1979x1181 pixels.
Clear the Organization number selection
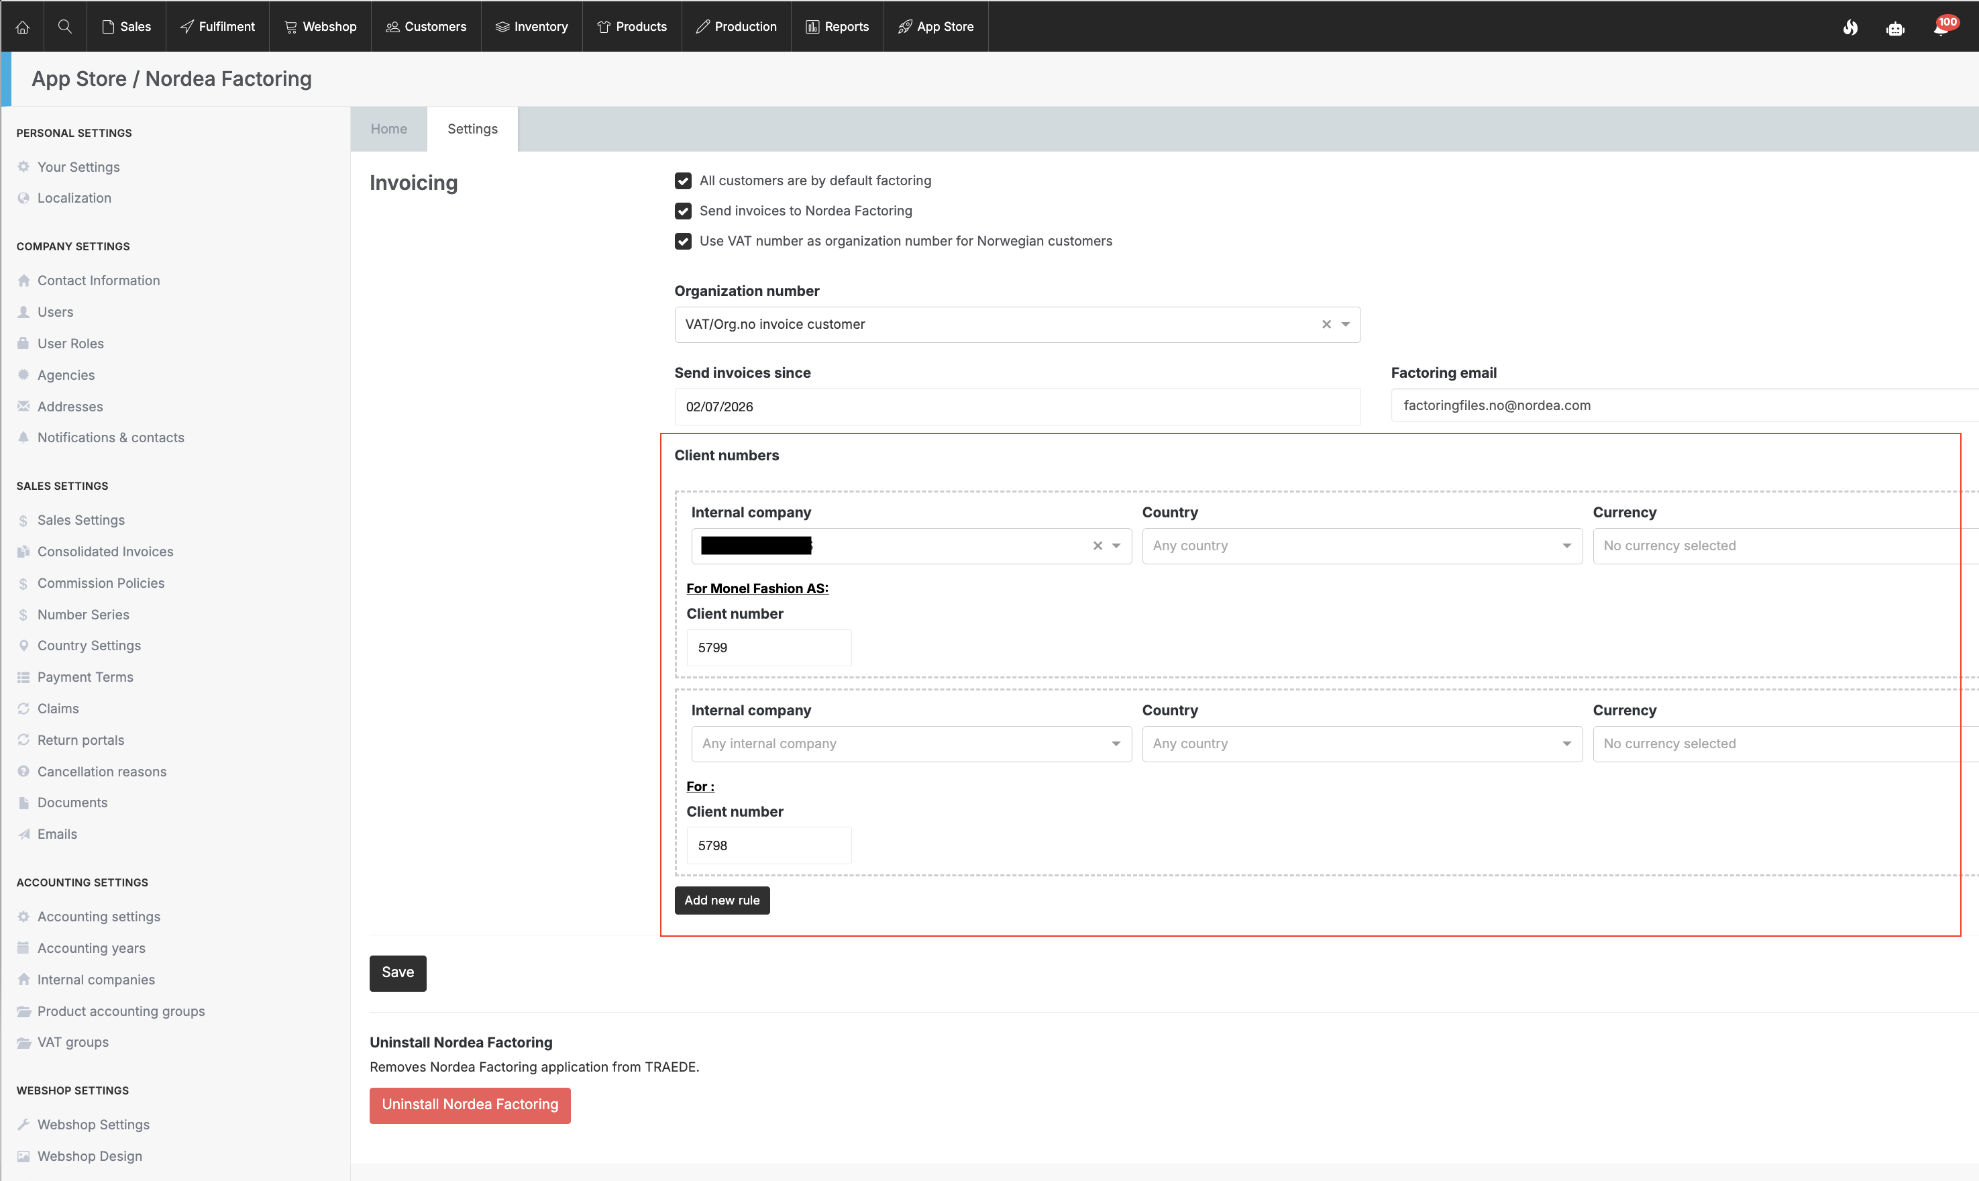tap(1326, 325)
